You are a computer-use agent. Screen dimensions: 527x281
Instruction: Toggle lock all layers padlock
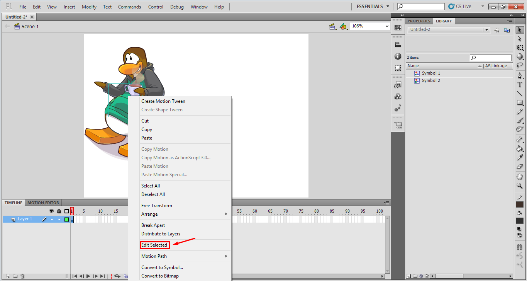[x=59, y=211]
